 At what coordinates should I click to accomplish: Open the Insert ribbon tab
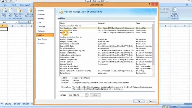13,5
